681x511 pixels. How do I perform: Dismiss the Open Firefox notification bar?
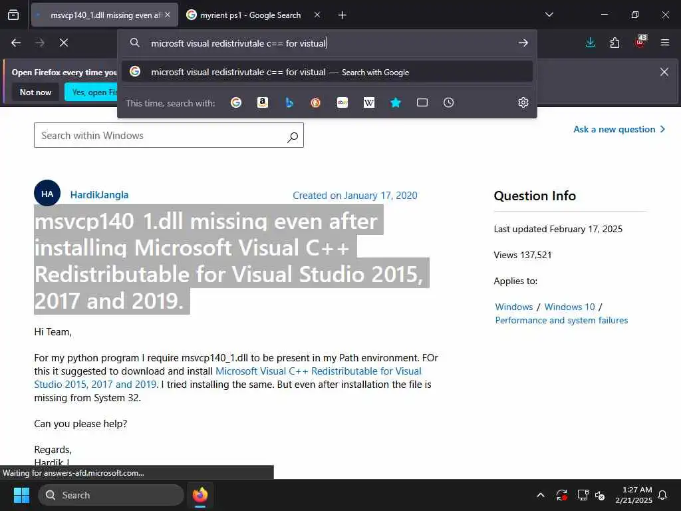[x=664, y=72]
